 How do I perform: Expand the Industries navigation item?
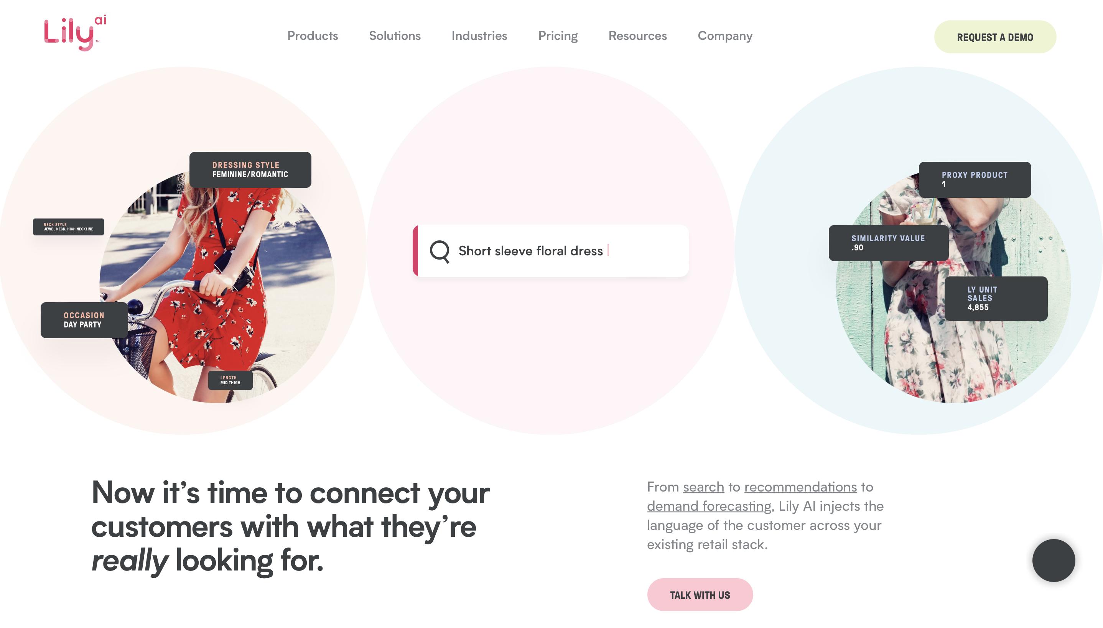point(479,36)
